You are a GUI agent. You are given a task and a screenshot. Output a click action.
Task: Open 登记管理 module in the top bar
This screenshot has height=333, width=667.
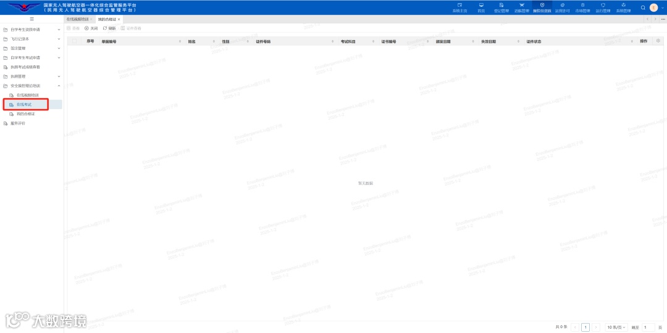coord(501,7)
